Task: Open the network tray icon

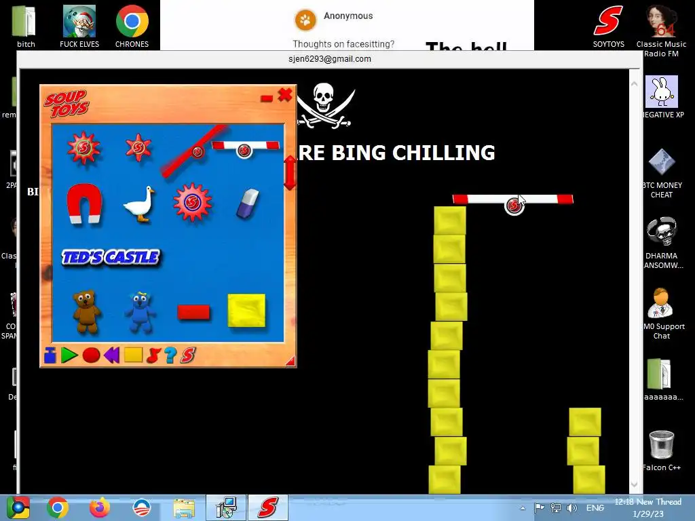Action: pyautogui.click(x=555, y=507)
